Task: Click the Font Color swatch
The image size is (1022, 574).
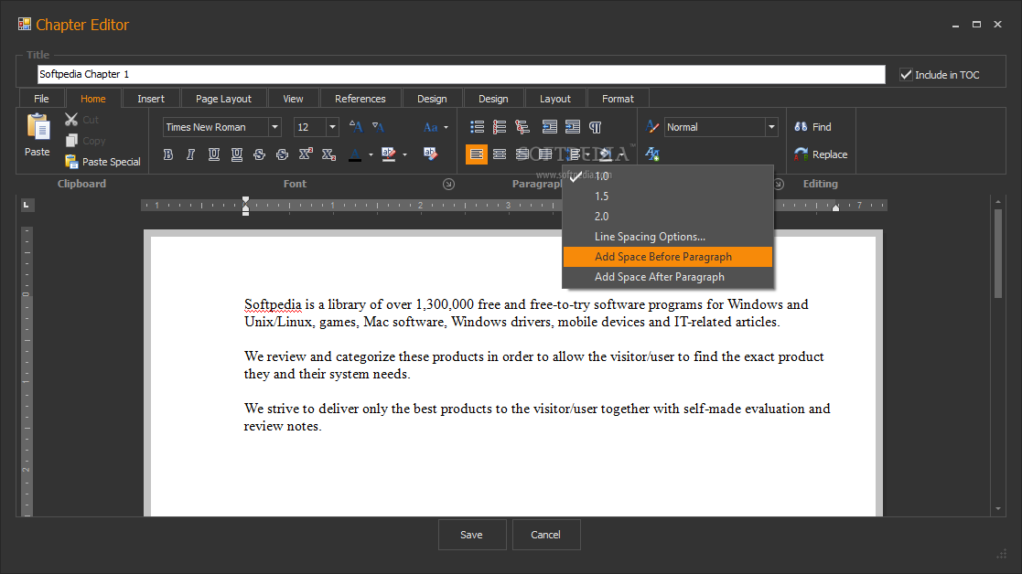Action: coord(355,154)
